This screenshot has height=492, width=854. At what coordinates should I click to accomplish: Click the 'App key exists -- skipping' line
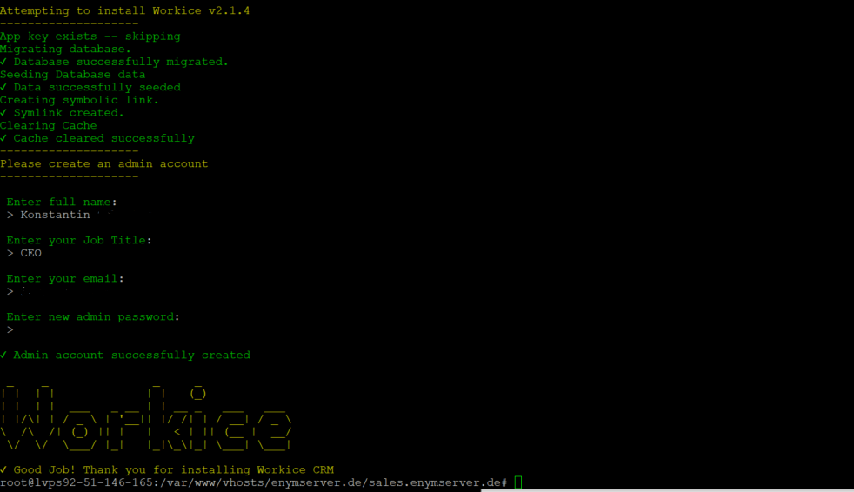90,37
